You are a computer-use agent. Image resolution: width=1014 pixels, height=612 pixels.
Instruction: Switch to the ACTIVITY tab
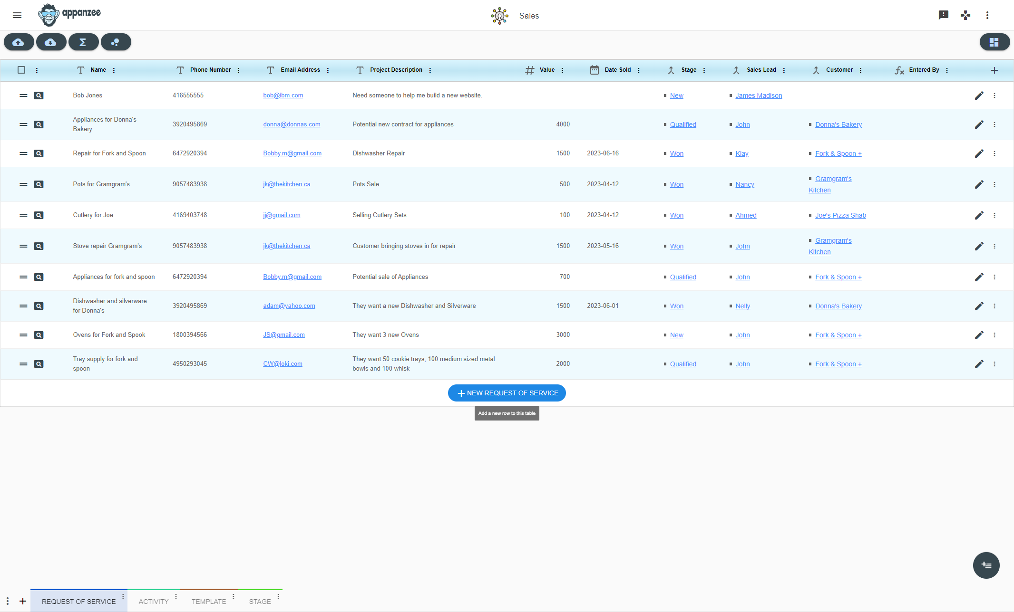[x=154, y=602]
